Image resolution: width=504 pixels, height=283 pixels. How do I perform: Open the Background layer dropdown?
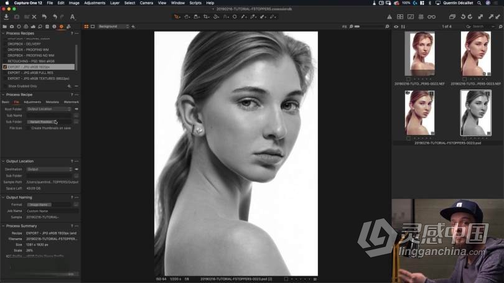[114, 27]
